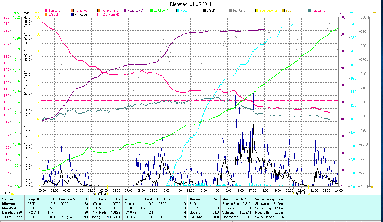Click the dark blue Windböen legend swatch
The image size is (383, 222).
[72, 14]
